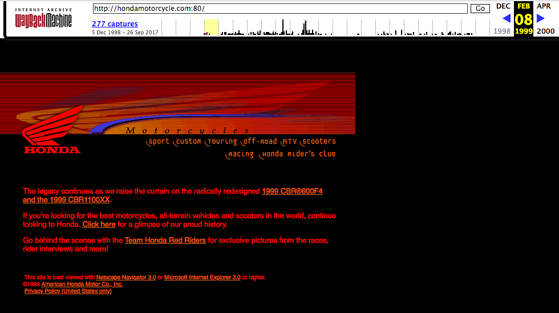Follow the 1999 CBR600F4 link
This screenshot has height=313, width=559.
coord(292,191)
